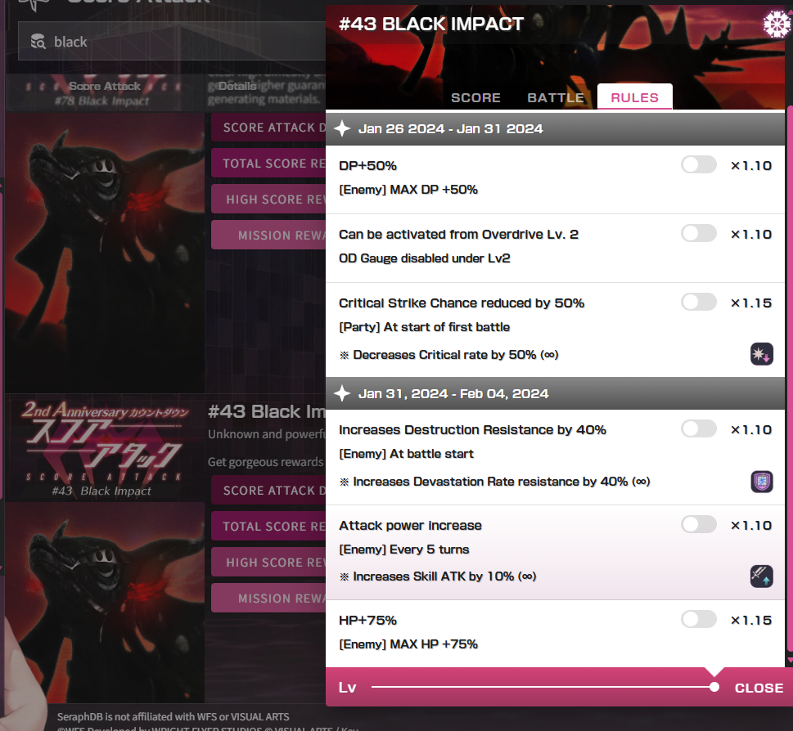Click the 2nd Anniversary Score Attack banner image
This screenshot has height=731, width=793.
105,448
